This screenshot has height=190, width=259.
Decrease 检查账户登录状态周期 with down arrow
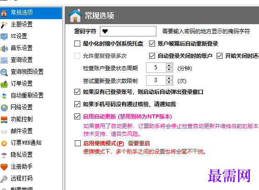(169, 70)
